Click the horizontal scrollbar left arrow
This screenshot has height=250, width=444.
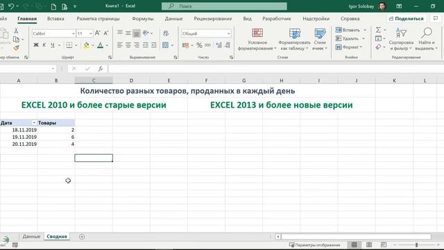point(277,236)
